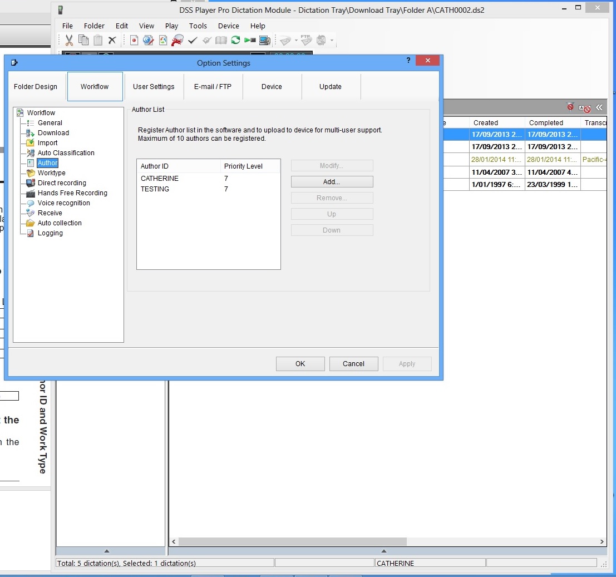Select Voice recognition tree item

tap(63, 203)
